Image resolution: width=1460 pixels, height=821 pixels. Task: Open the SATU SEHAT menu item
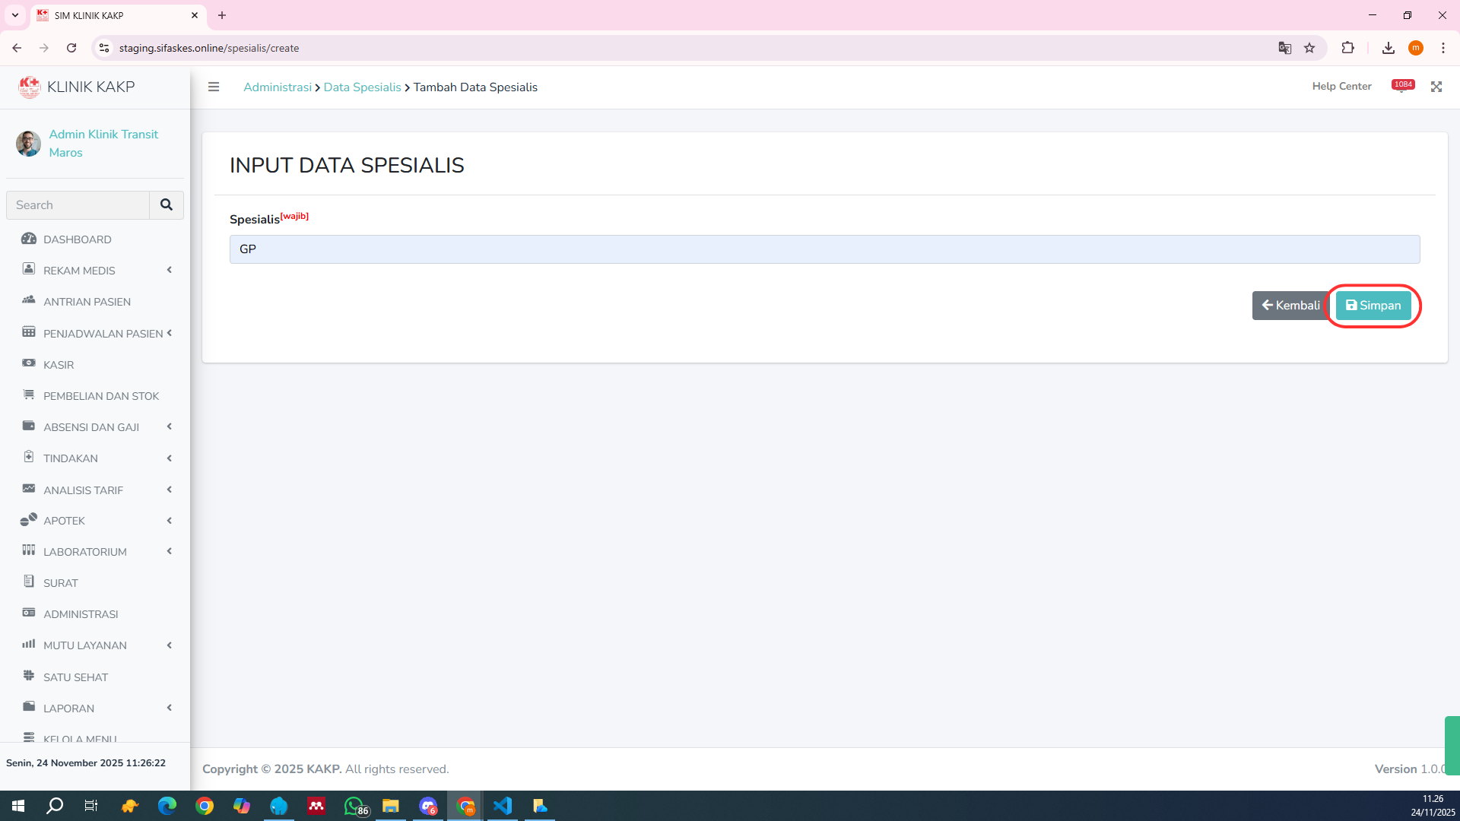pyautogui.click(x=75, y=677)
